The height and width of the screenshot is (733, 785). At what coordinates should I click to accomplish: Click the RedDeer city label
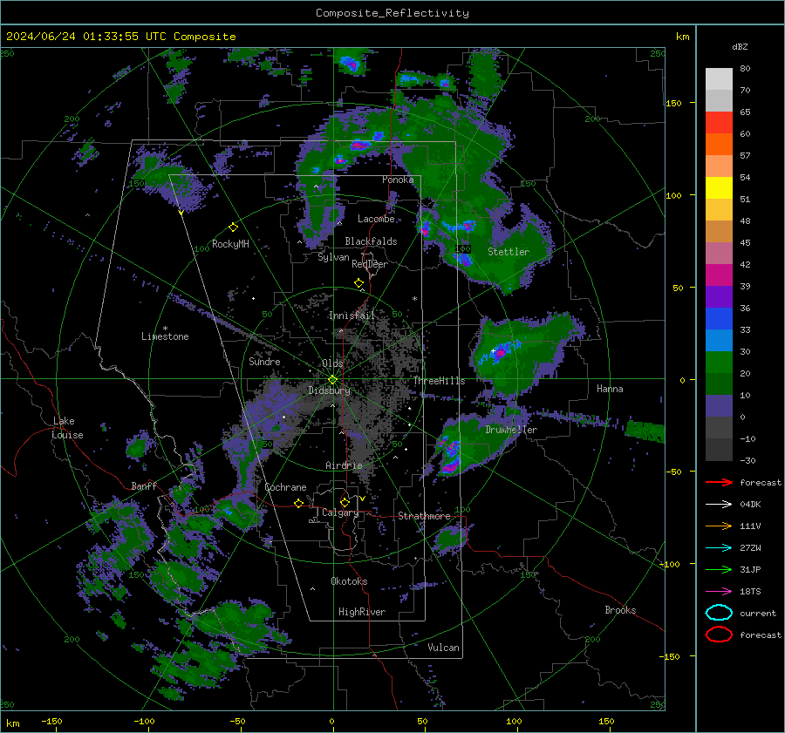[370, 264]
